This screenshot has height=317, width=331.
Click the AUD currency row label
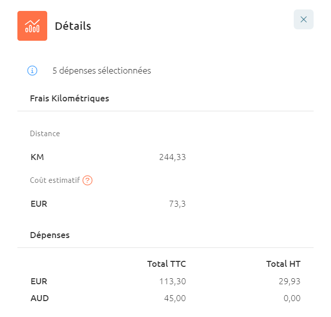coord(39,298)
